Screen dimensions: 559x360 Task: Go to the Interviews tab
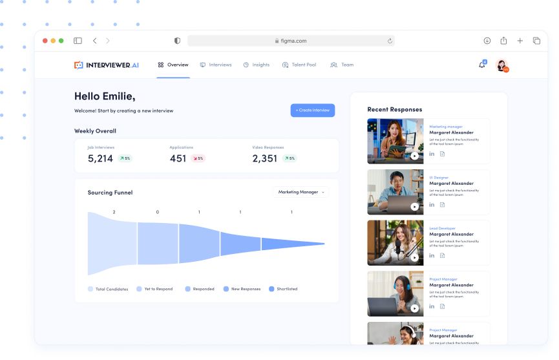pos(215,65)
